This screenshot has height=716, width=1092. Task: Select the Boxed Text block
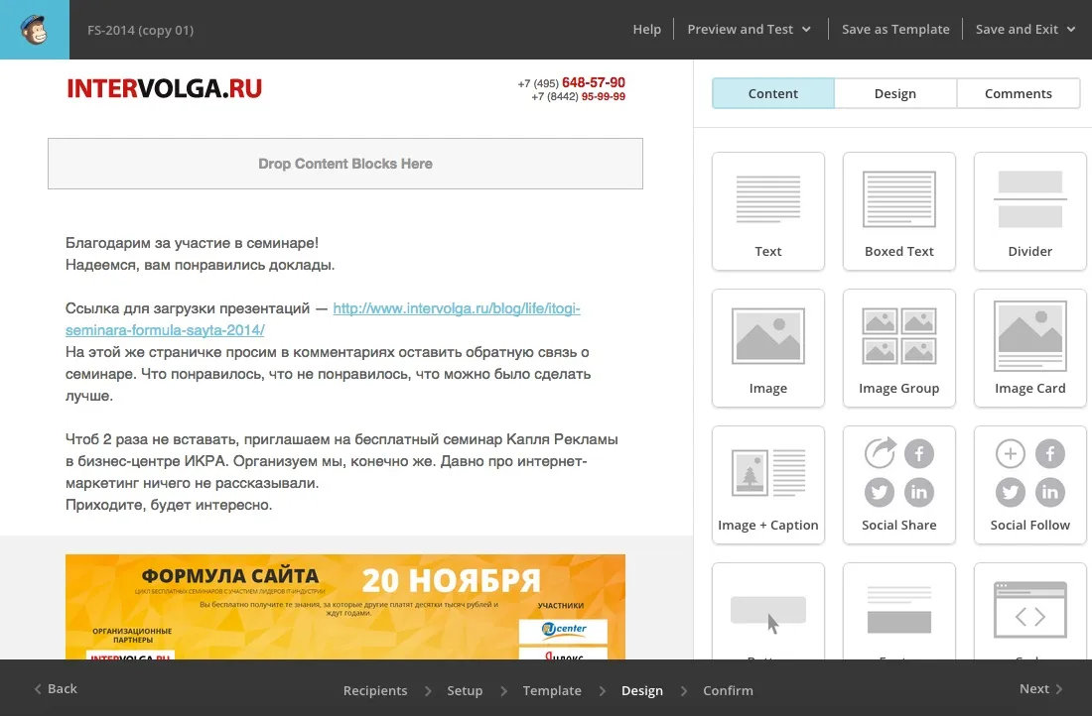pyautogui.click(x=898, y=210)
